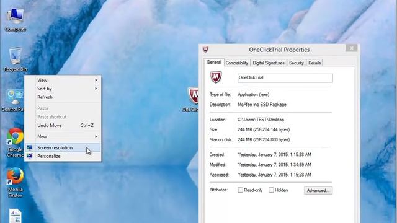Image resolution: width=397 pixels, height=223 pixels.
Task: Click the 'Attributes:' label
Action: pos(218,190)
